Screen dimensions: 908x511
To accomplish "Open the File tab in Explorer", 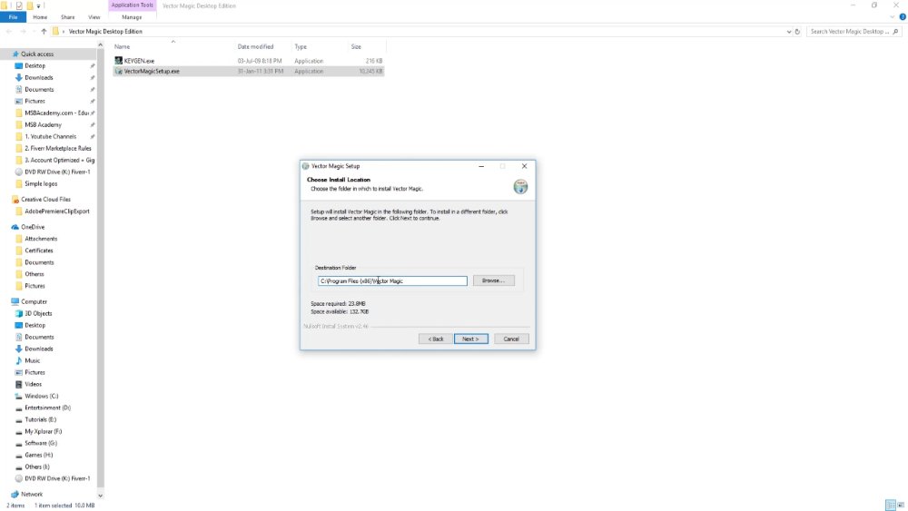I will coord(13,17).
